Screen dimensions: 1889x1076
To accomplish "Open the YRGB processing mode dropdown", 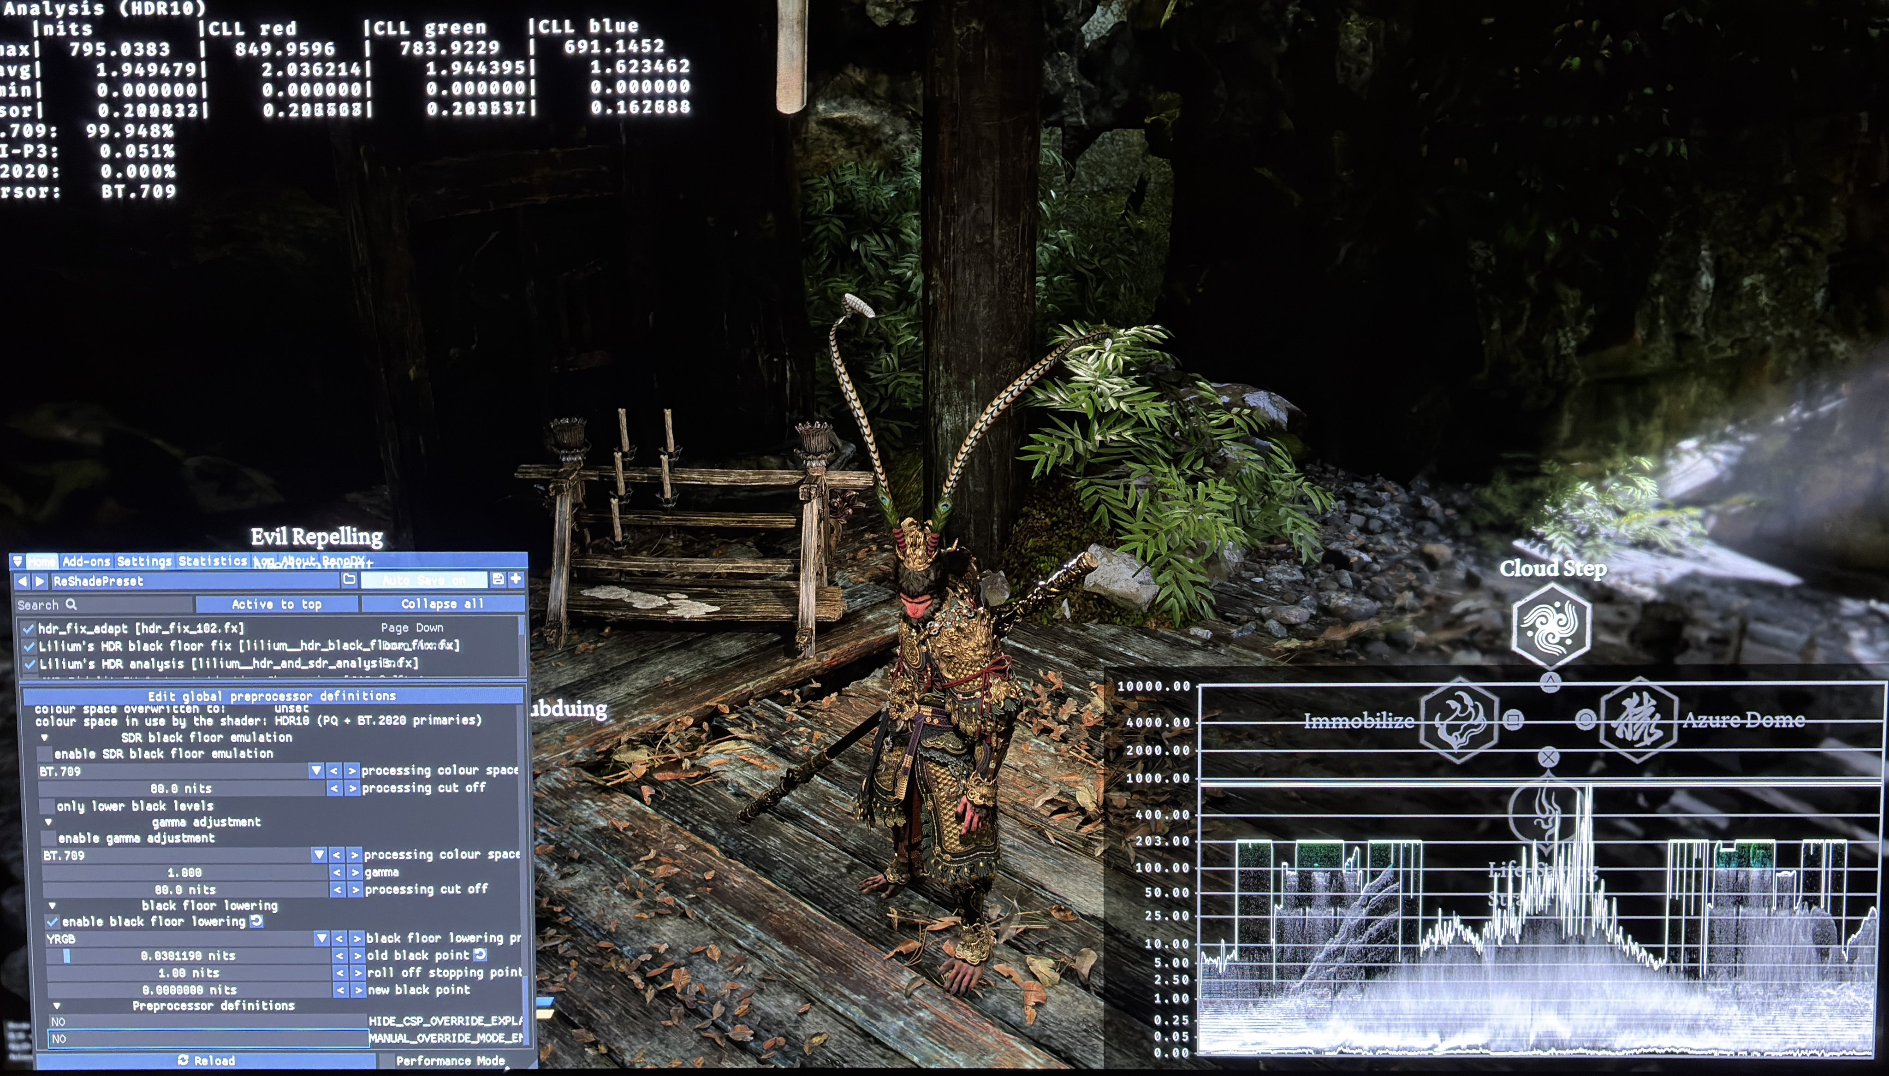I will click(x=188, y=939).
